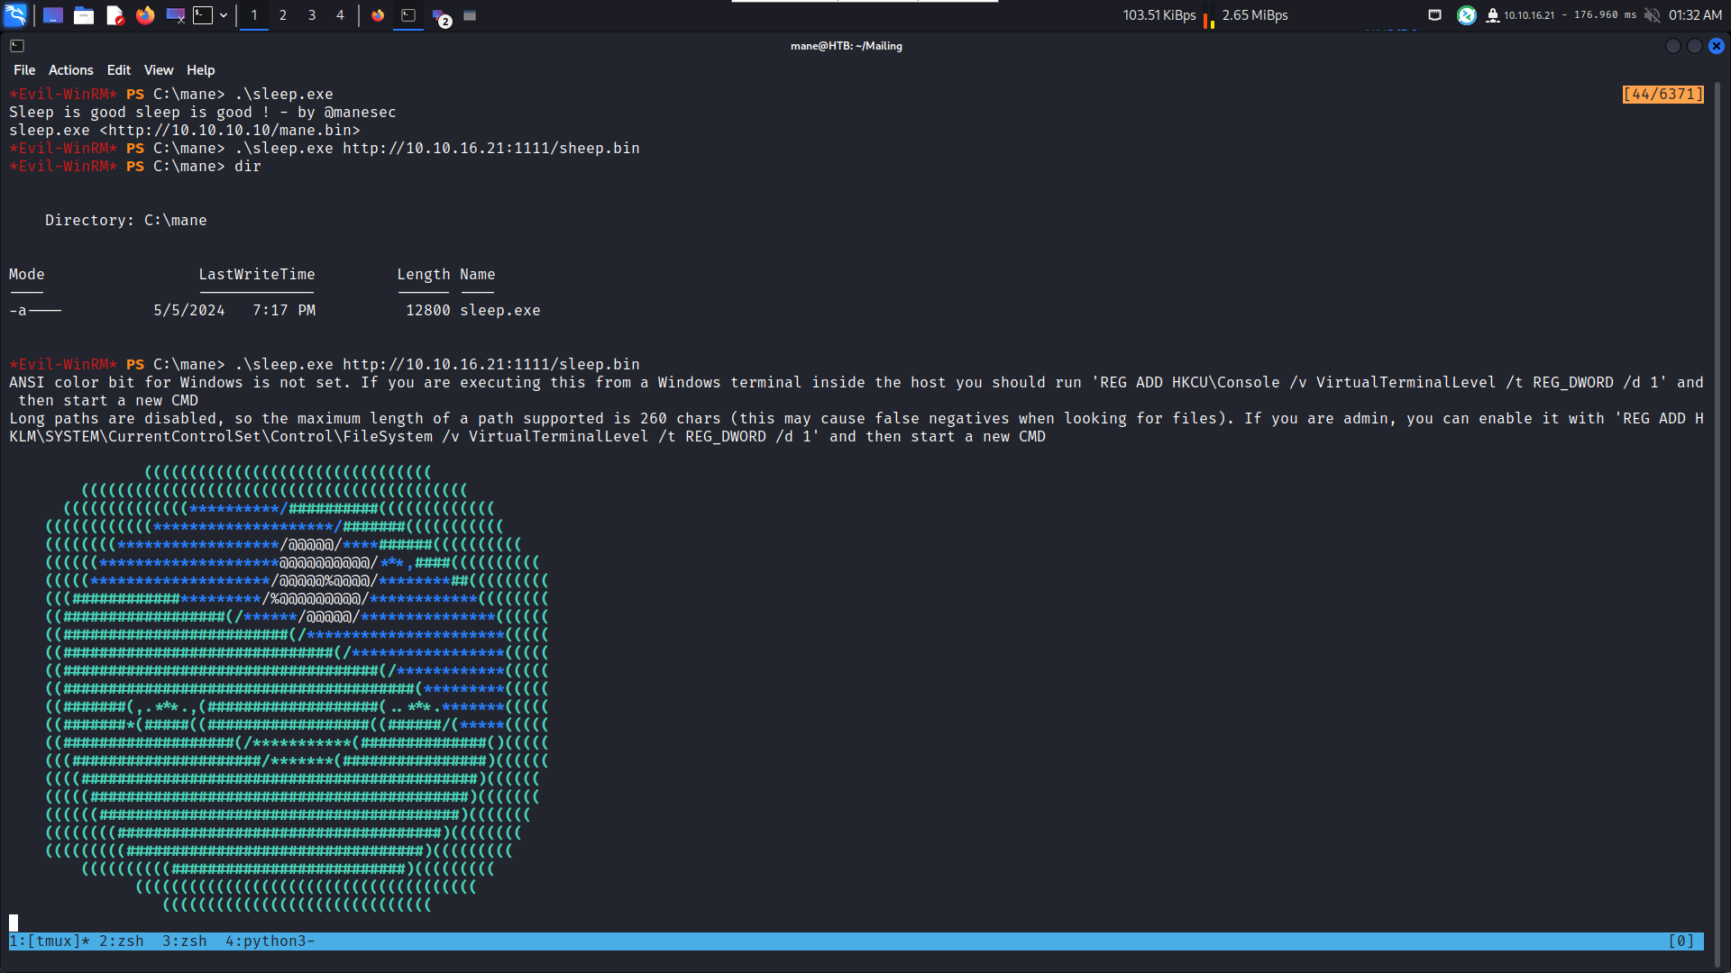Click the '5/5/2024' date value
The image size is (1731, 973).
click(x=189, y=311)
